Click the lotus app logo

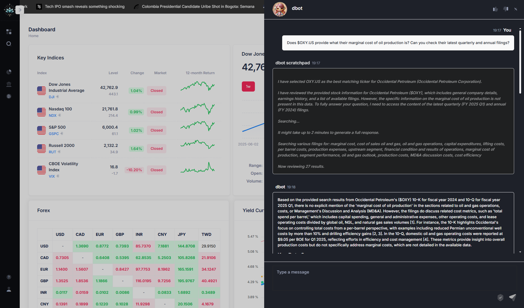[9, 10]
